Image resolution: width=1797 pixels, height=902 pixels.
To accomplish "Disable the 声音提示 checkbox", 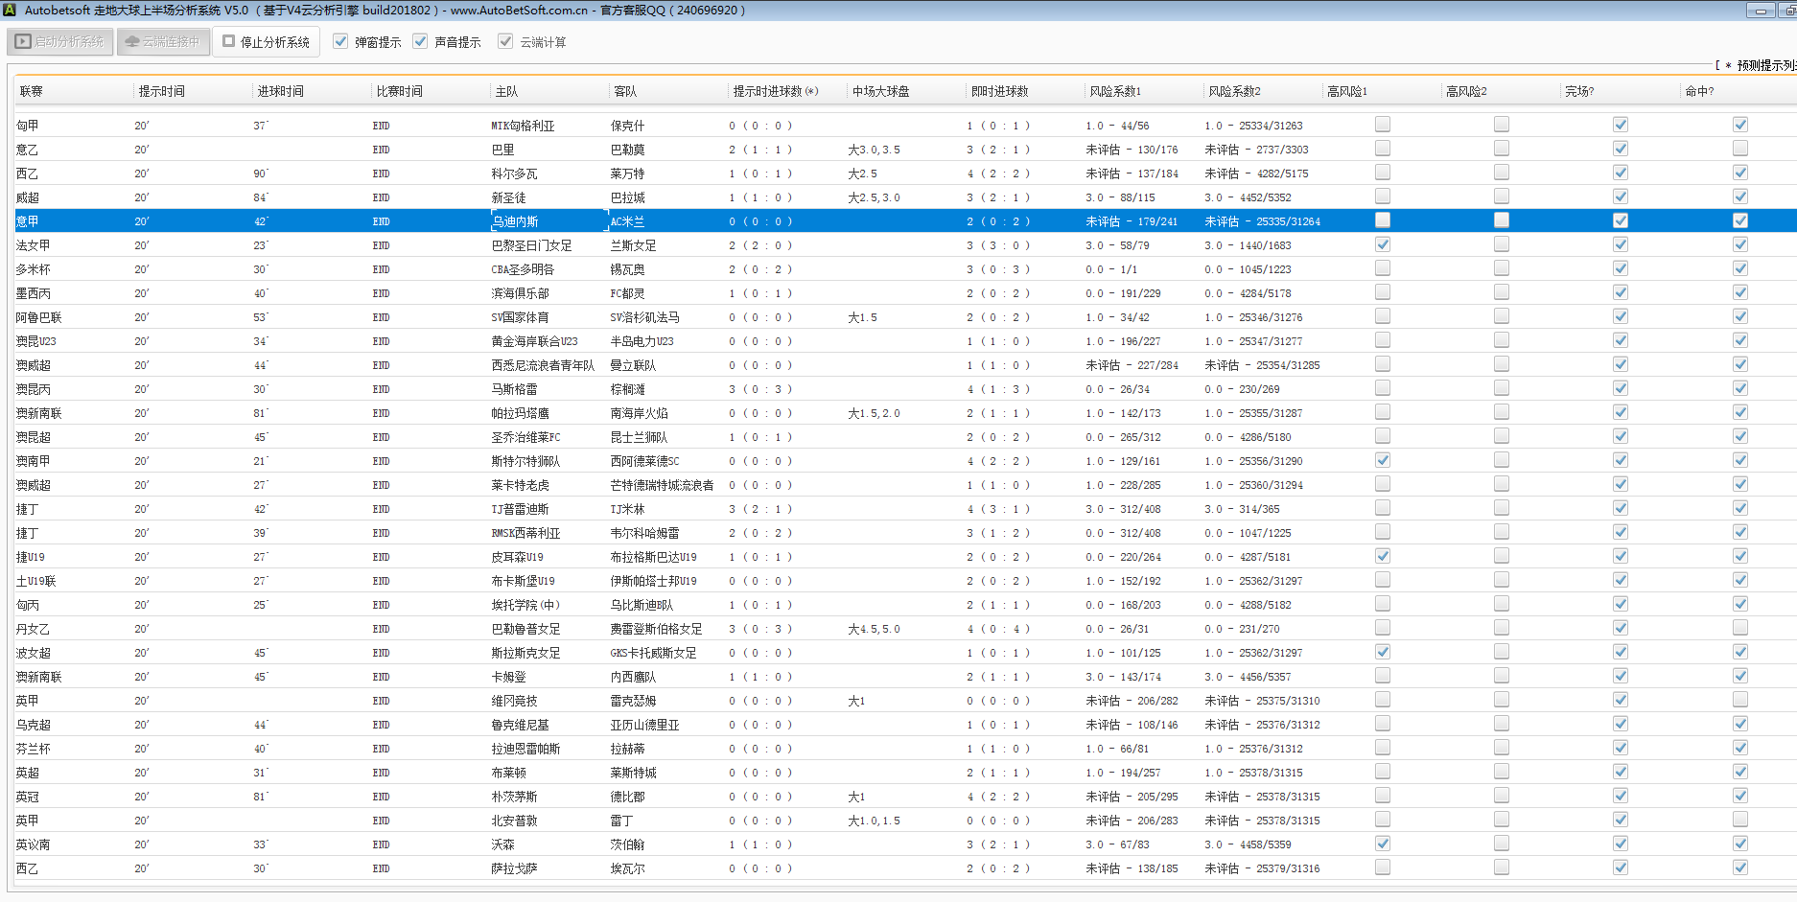I will coord(420,42).
